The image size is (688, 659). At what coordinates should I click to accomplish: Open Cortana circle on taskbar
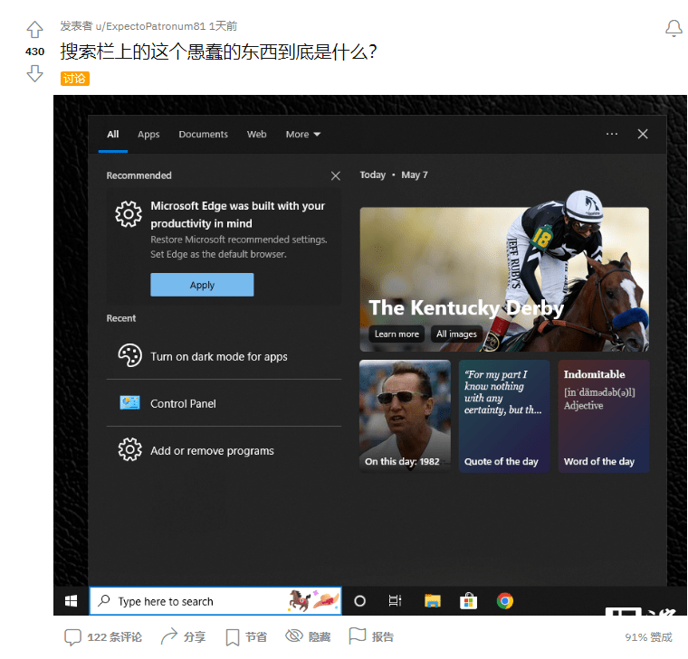pos(359,601)
